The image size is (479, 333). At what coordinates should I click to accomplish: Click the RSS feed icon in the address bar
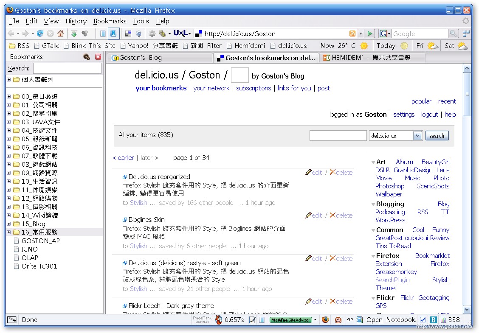352,34
